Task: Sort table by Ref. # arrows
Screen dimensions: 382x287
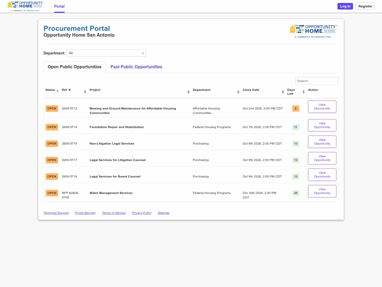Action: (85, 92)
